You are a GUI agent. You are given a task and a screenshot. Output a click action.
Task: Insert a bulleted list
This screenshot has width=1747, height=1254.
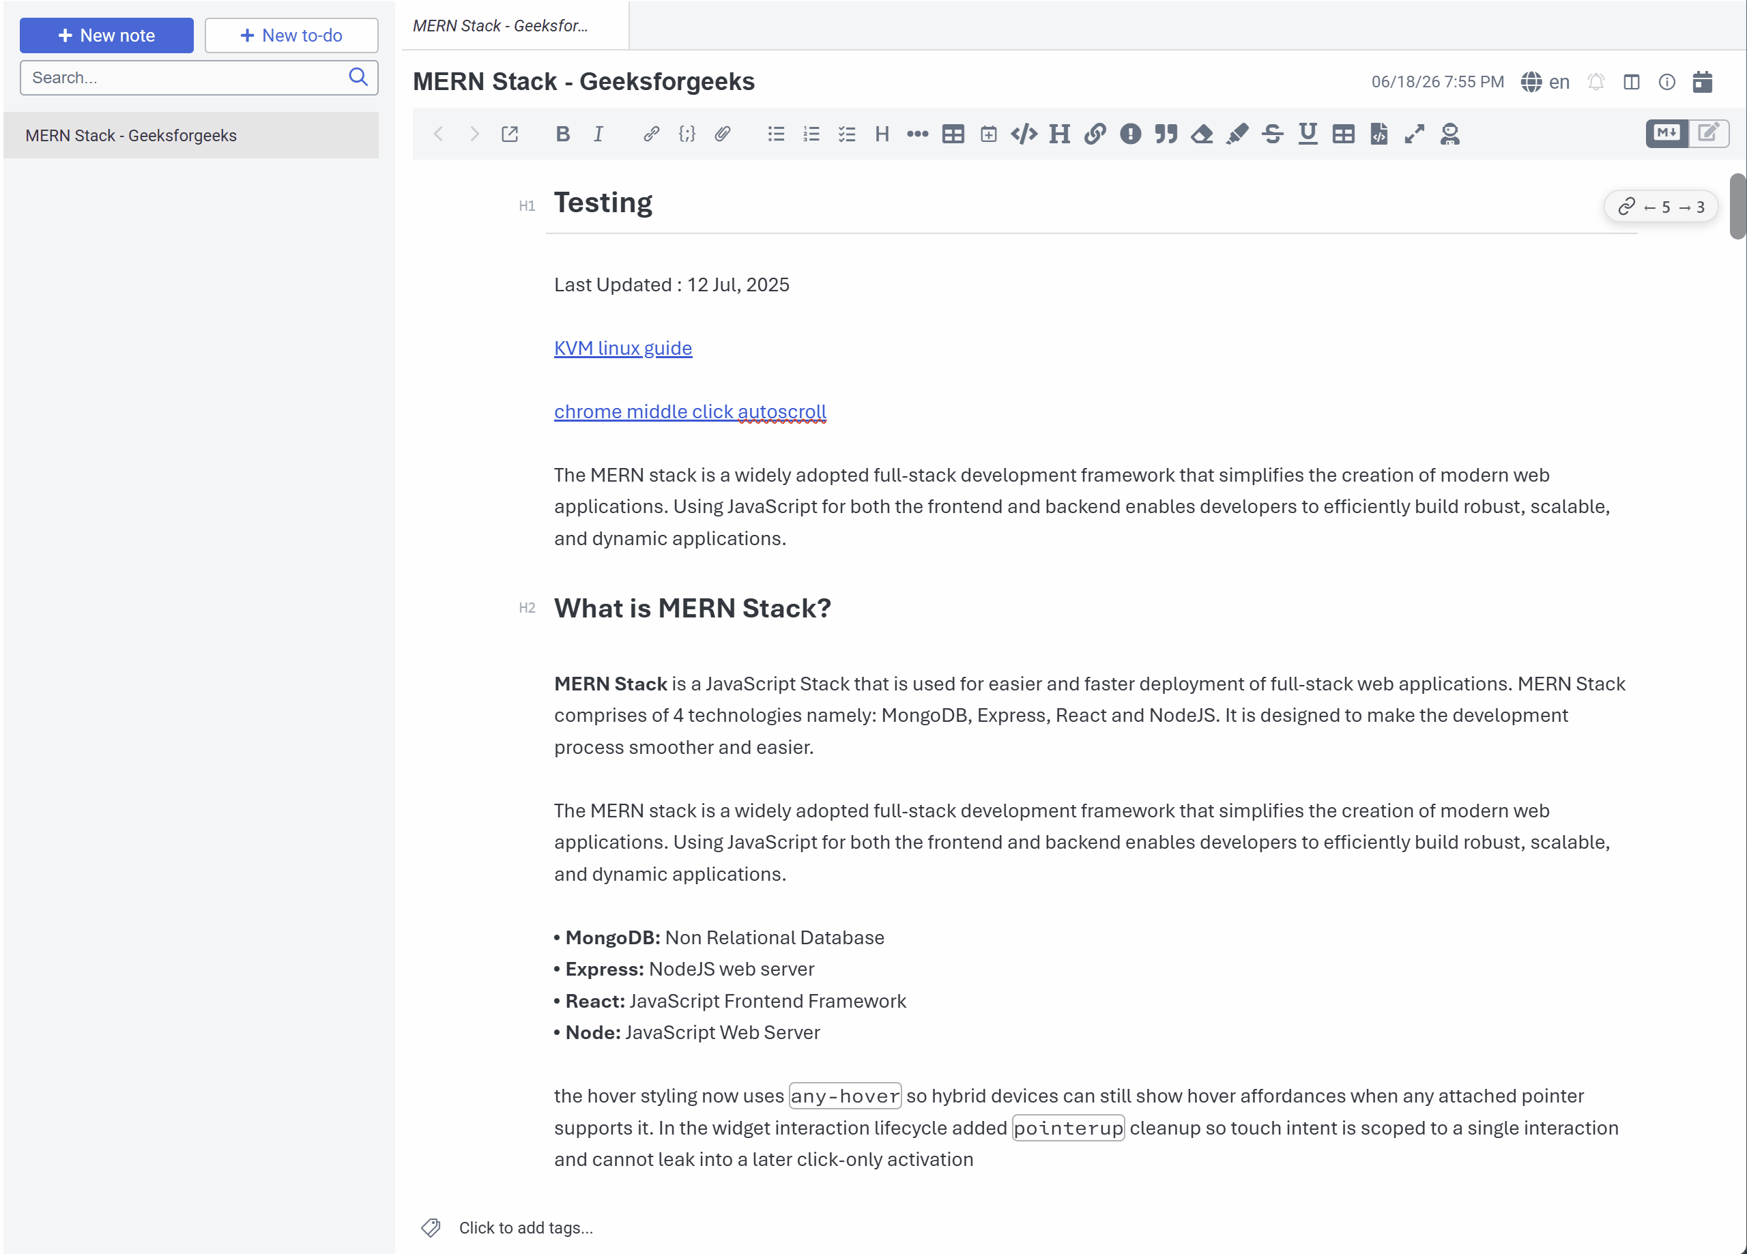pyautogui.click(x=776, y=134)
